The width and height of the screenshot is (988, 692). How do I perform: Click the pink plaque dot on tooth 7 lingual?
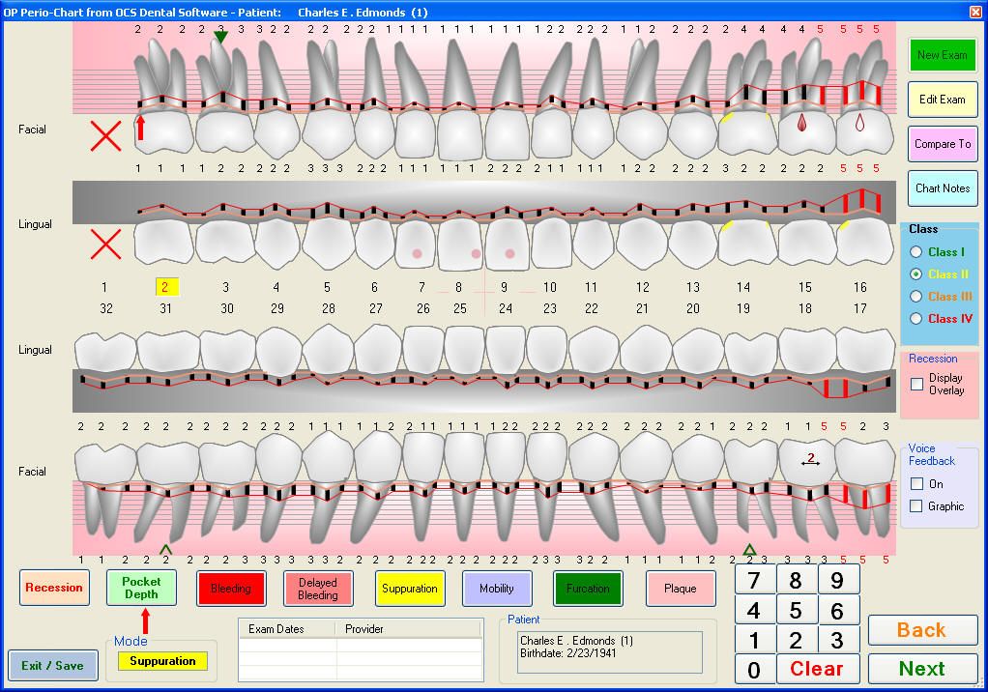[x=417, y=254]
